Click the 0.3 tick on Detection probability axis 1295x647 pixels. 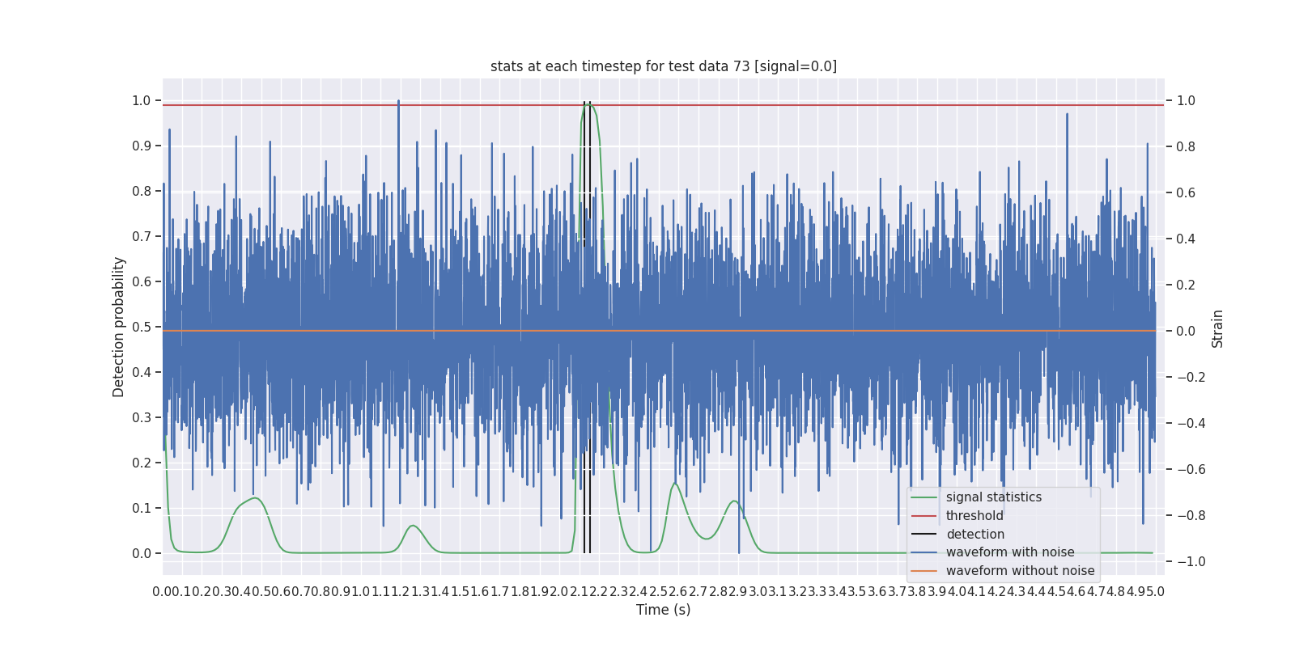pyautogui.click(x=142, y=418)
